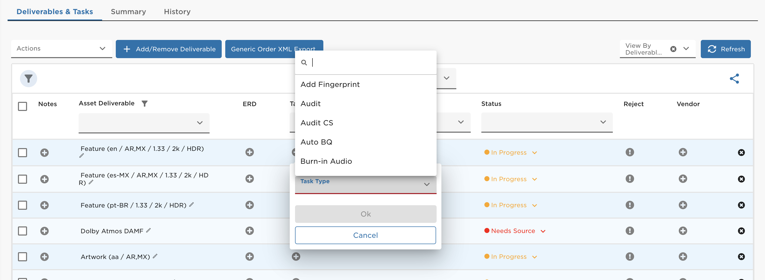This screenshot has height=280, width=765.
Task: Add a note to Feature (es-MX) row
Action: coord(44,179)
